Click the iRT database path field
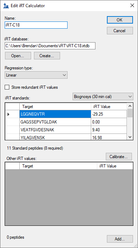 point(50,46)
